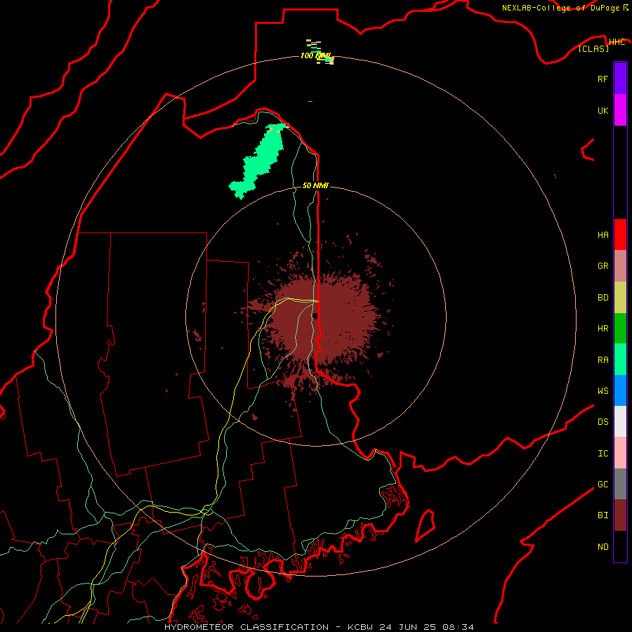Click the GC legend label
The width and height of the screenshot is (632, 632).
[603, 485]
